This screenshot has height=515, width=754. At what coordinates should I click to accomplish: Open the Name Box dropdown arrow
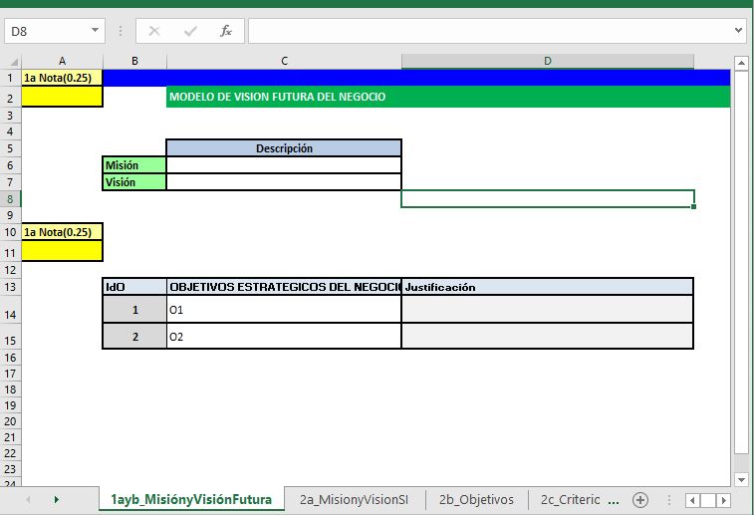(x=95, y=30)
